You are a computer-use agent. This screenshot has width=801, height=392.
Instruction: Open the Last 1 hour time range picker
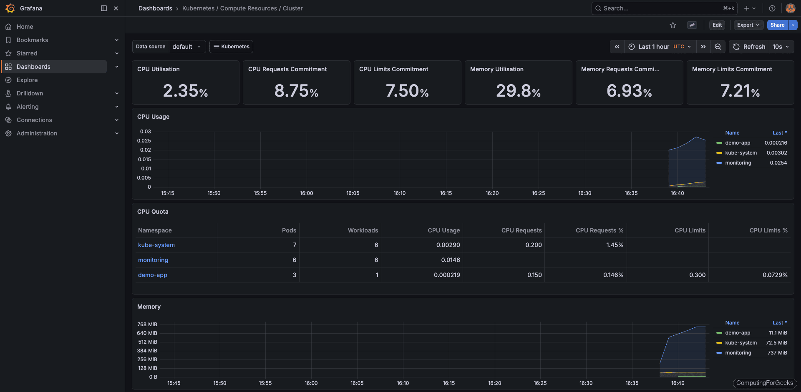(654, 47)
